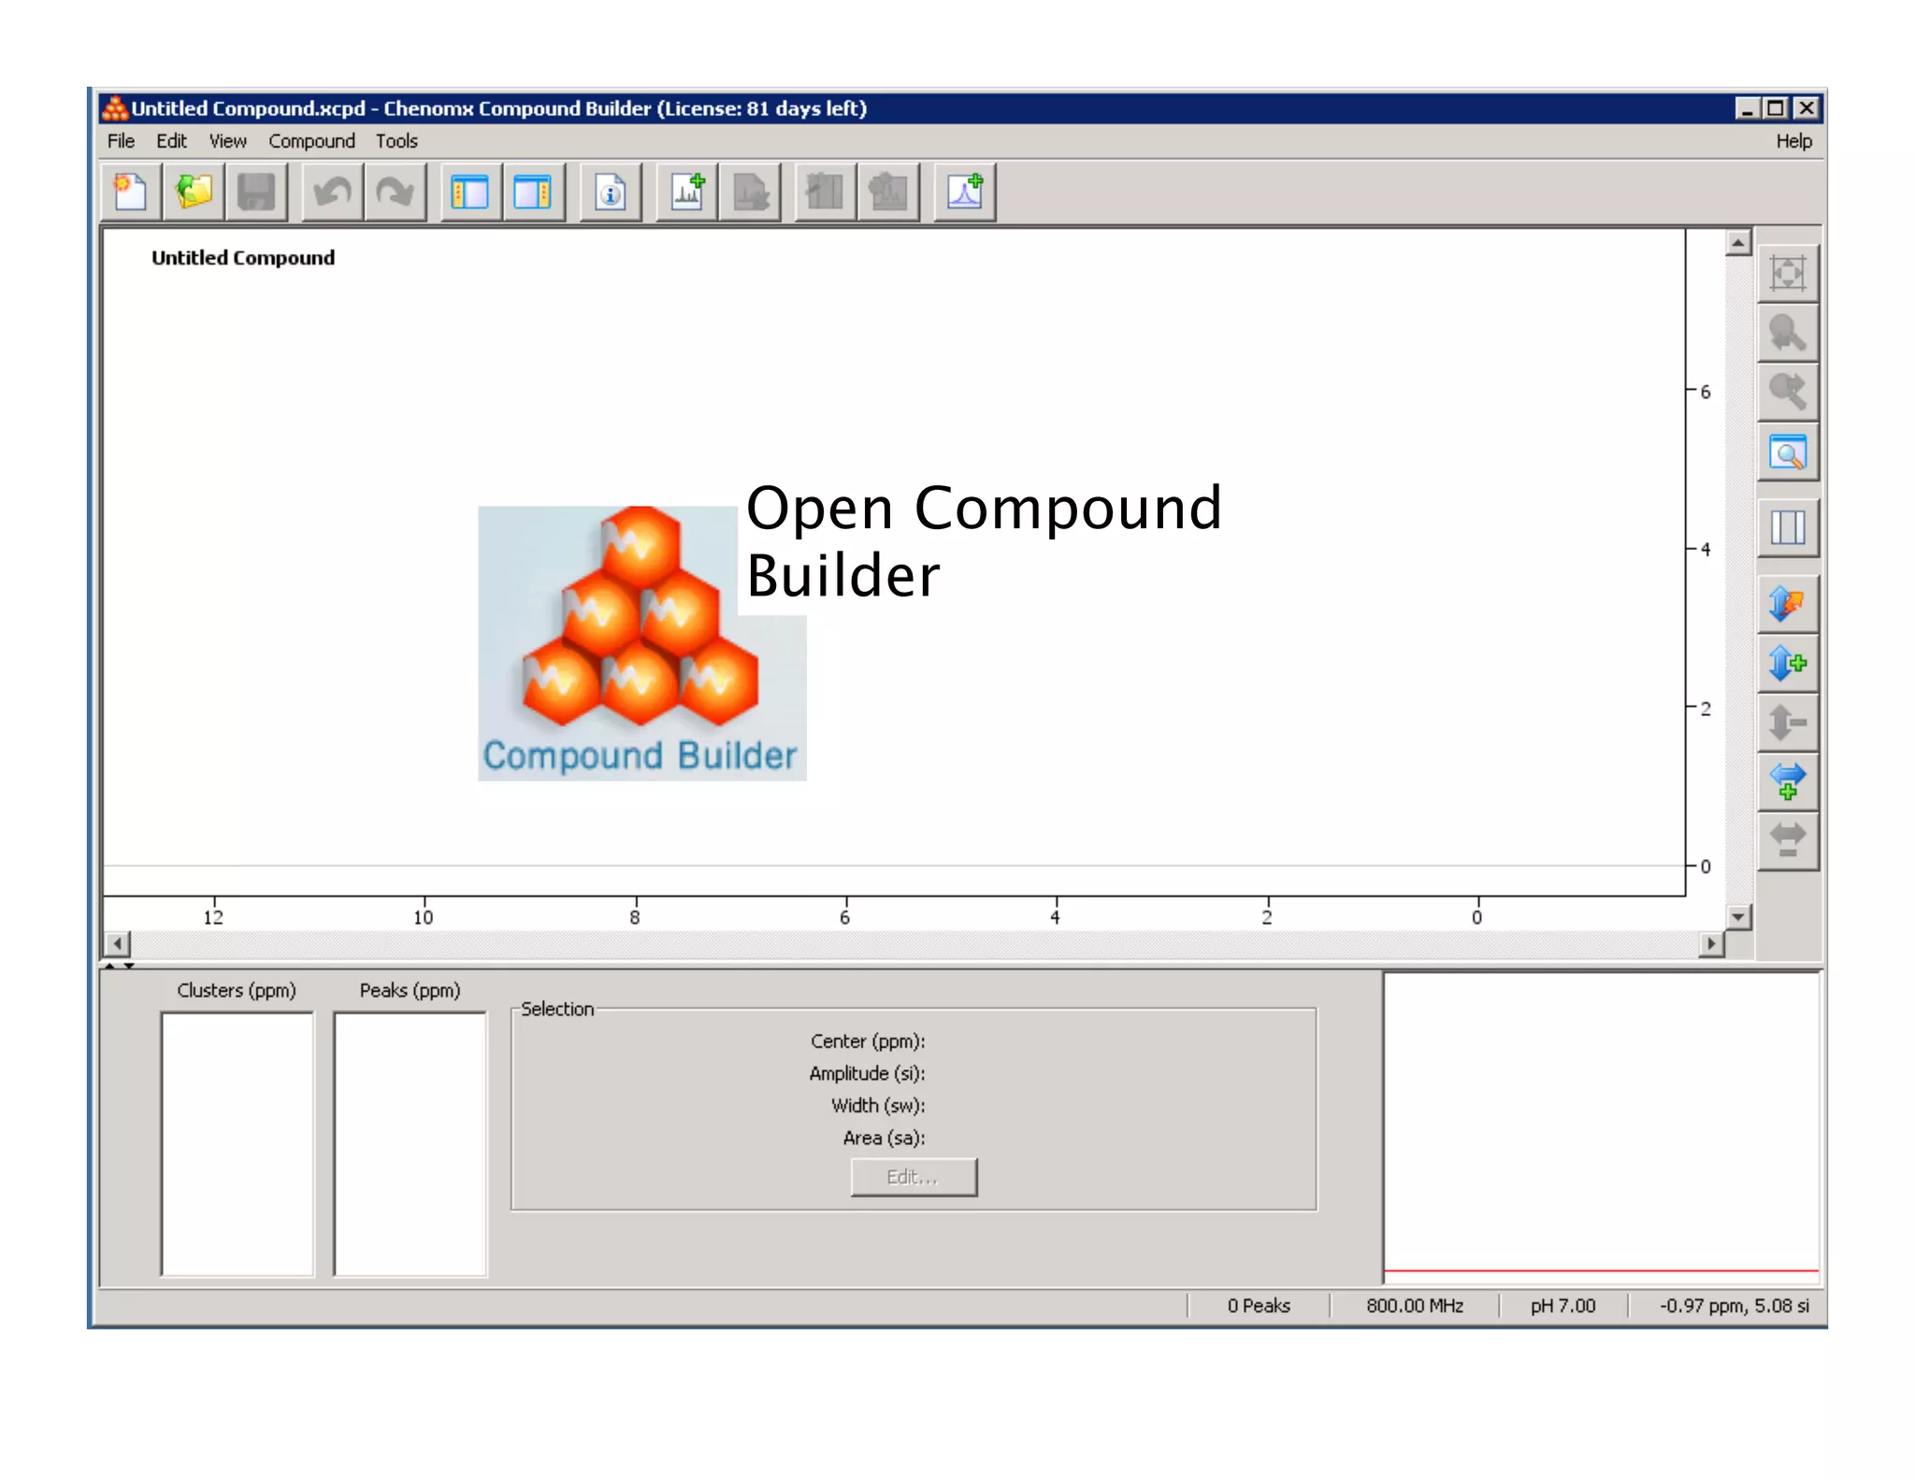
Task: Click horizontal scrollbar right arrow
Action: point(1711,943)
